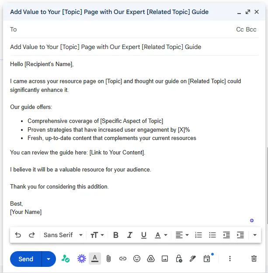This screenshot has width=268, height=273.
Task: Save and close the compose window
Action: pyautogui.click(x=257, y=12)
